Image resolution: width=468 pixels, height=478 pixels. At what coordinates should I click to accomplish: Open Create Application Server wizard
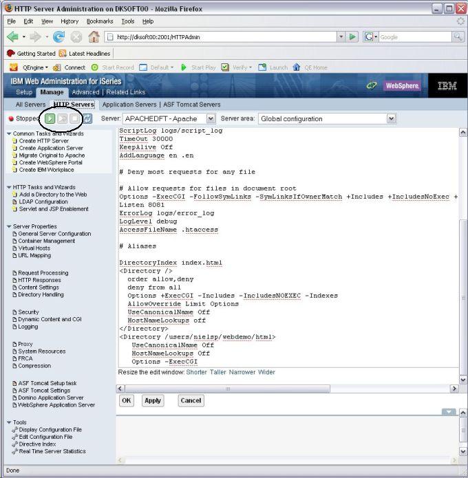(51, 148)
